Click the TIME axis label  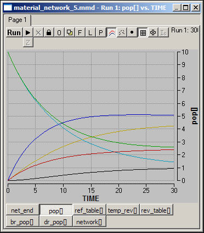tap(91, 198)
